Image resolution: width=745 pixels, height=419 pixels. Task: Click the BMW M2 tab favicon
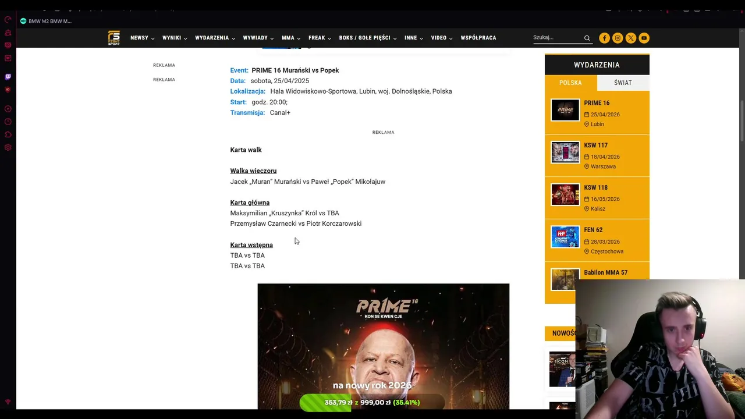click(23, 21)
